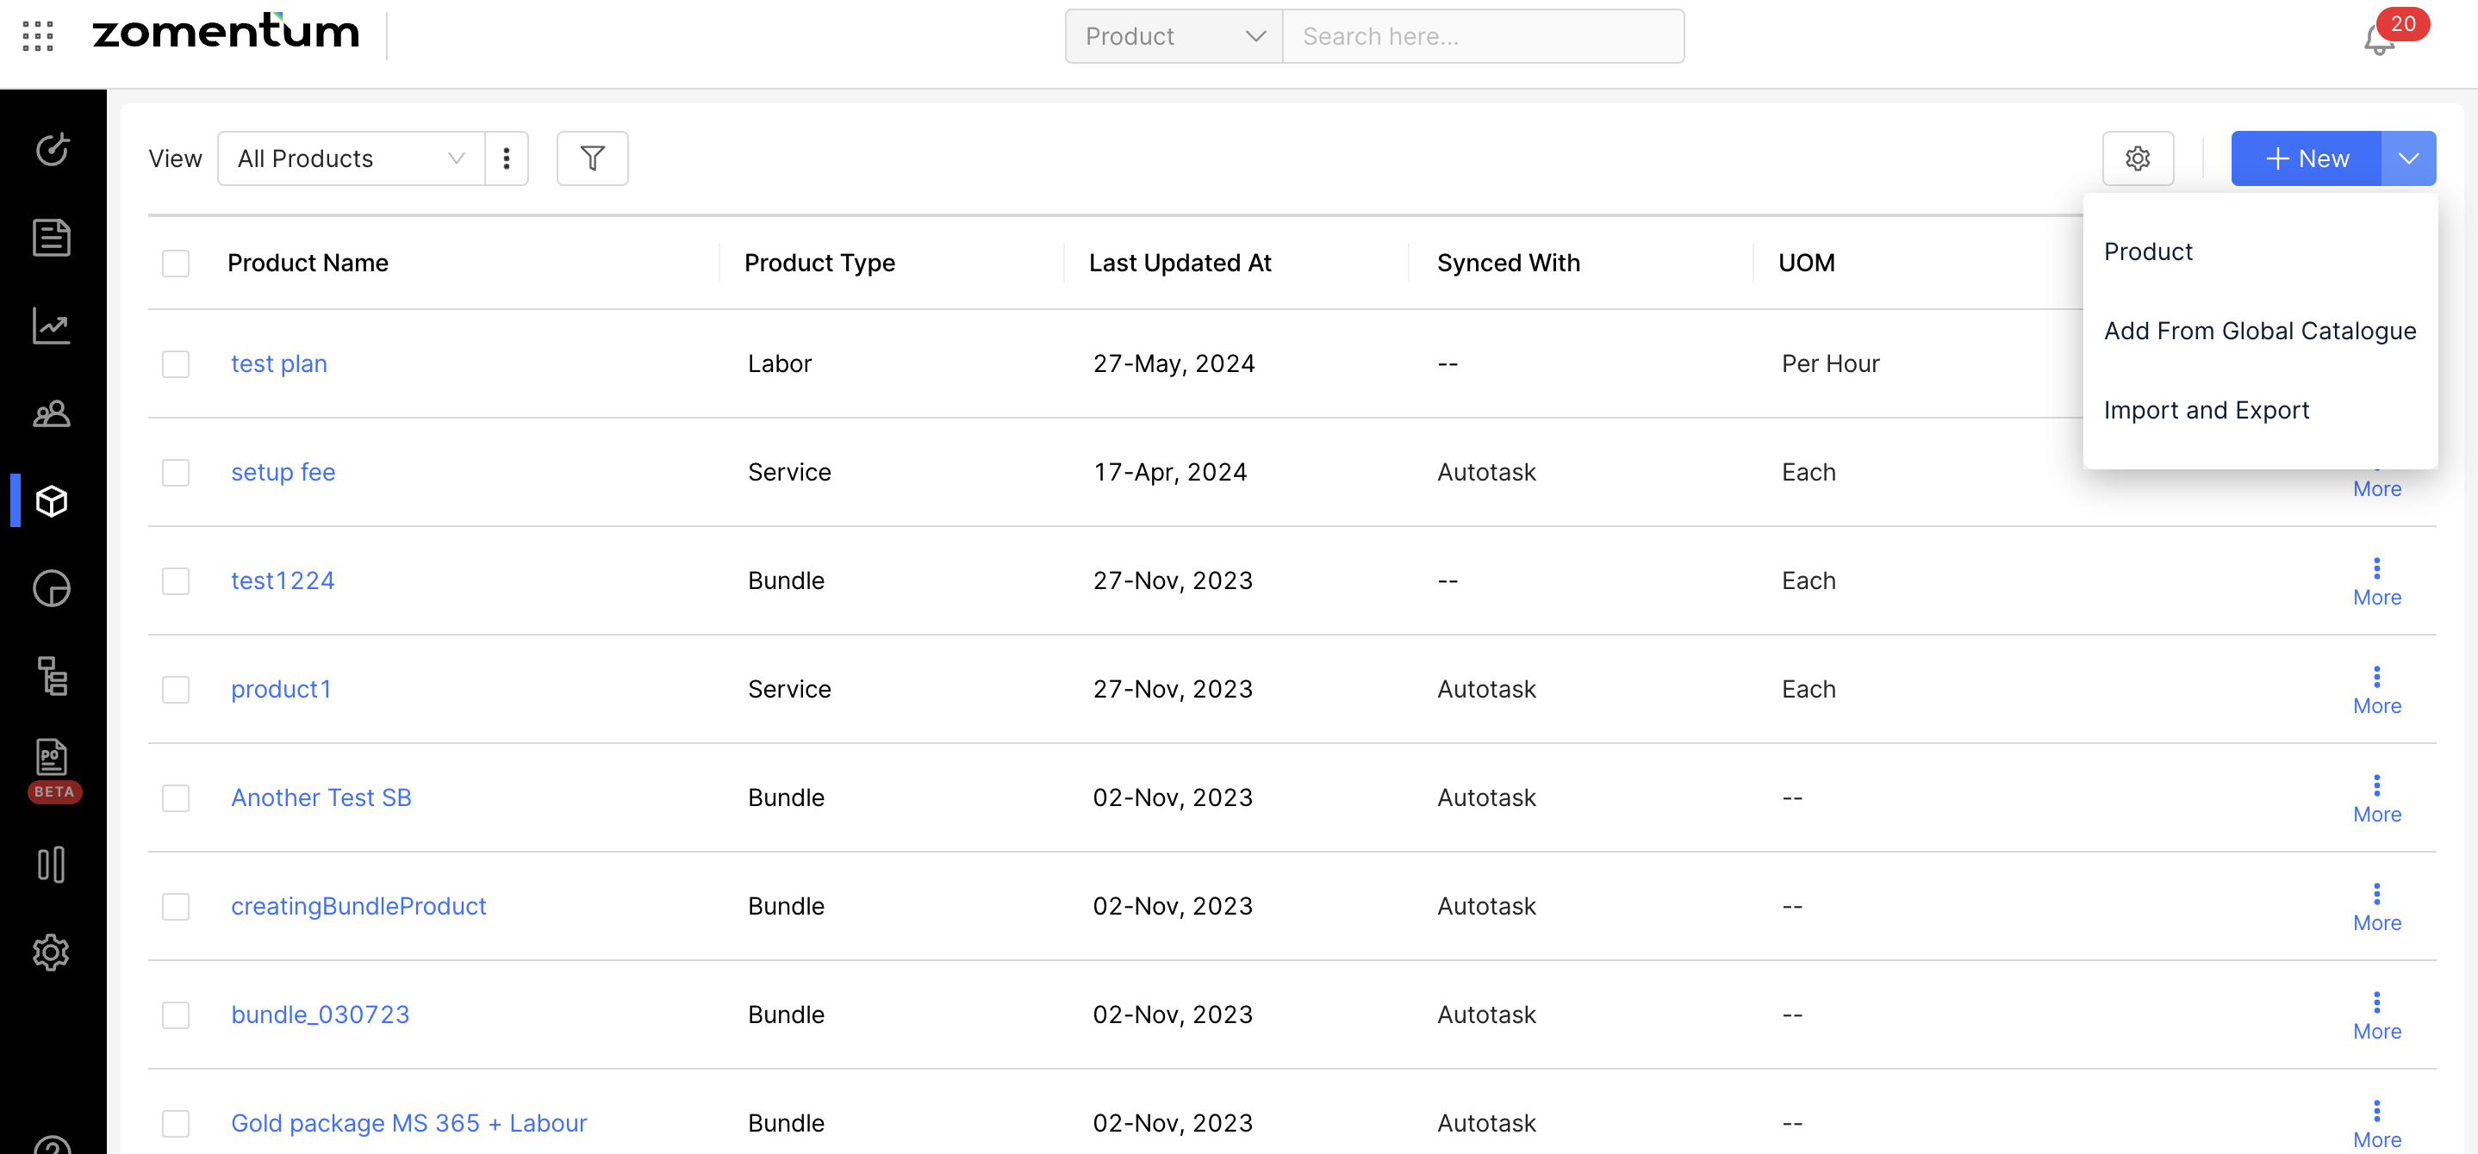The image size is (2478, 1154).
Task: Select the Products cube sidebar icon
Action: pyautogui.click(x=52, y=501)
